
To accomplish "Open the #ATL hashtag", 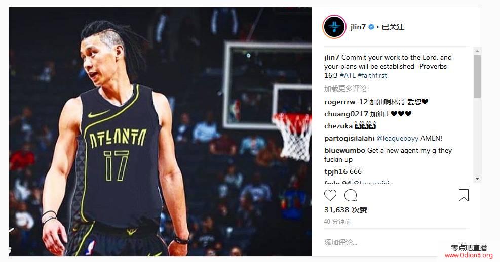I will (x=348, y=75).
